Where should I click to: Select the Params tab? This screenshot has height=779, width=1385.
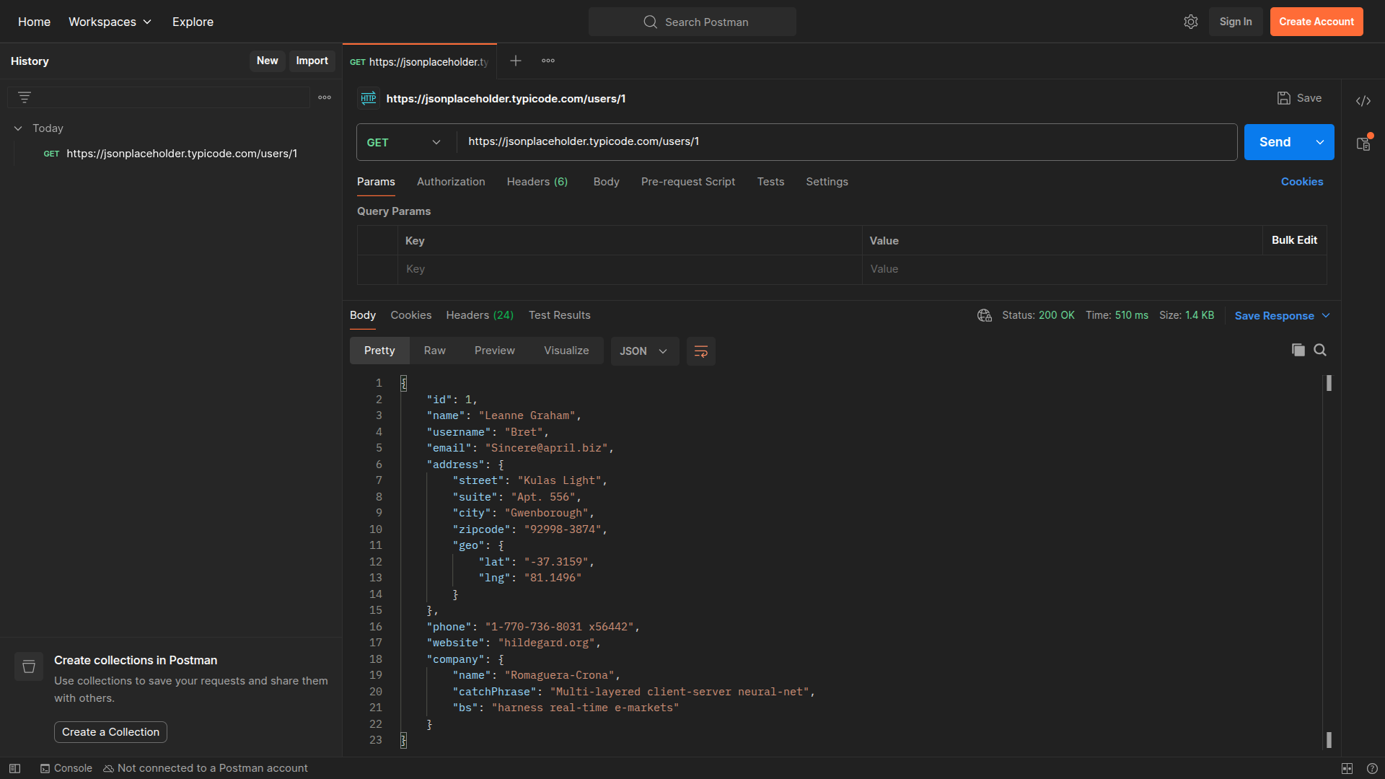[x=376, y=182]
